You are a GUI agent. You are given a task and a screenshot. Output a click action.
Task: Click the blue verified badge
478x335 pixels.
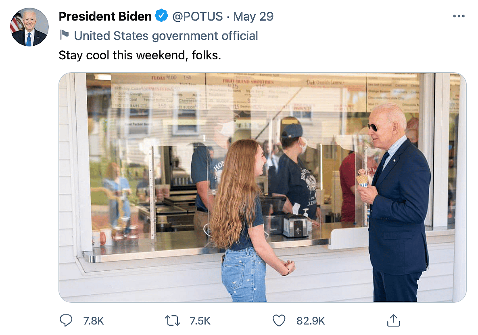[162, 16]
